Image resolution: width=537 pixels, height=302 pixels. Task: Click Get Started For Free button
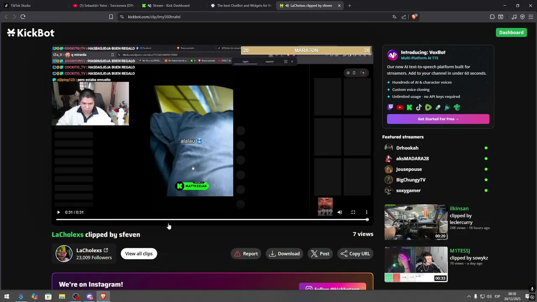[438, 119]
